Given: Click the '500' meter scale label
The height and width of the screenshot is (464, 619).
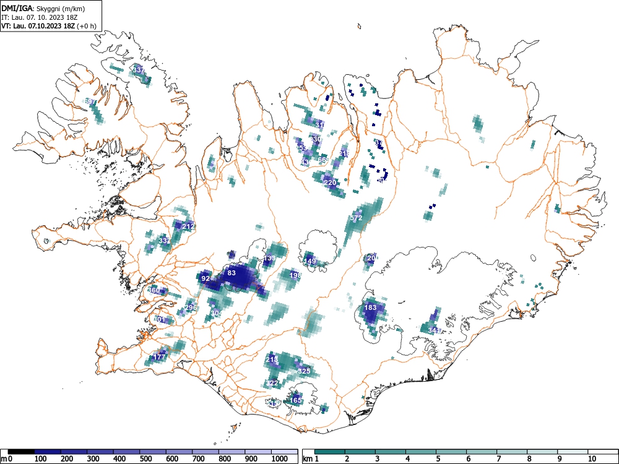Looking at the screenshot, I should (x=145, y=459).
